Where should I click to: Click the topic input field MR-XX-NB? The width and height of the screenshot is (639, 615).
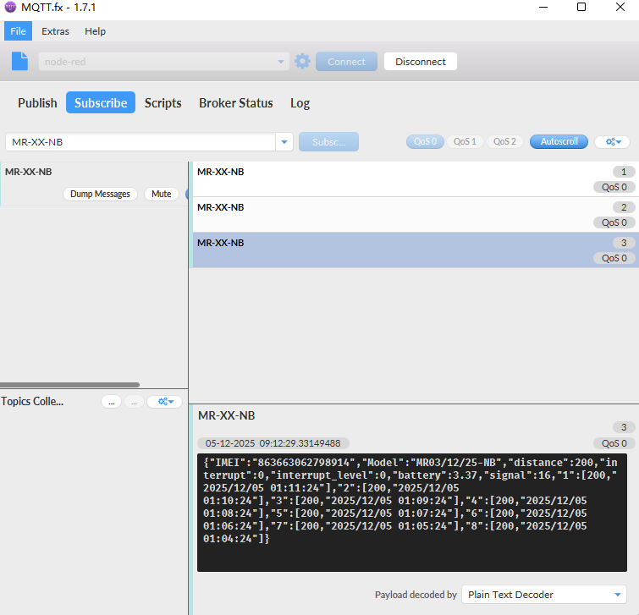140,142
